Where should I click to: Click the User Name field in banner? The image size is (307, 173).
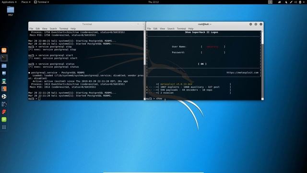pos(213,47)
